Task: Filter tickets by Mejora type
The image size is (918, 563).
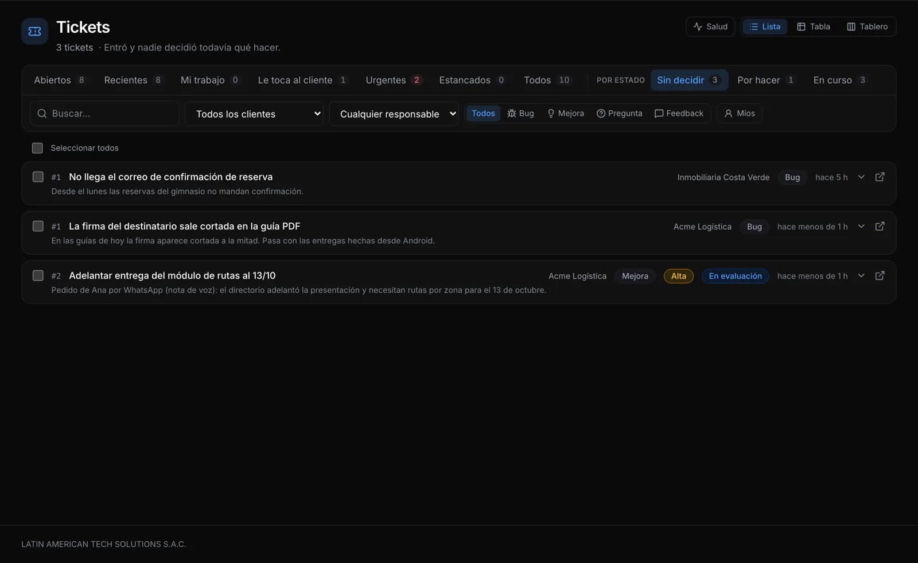Action: [565, 113]
